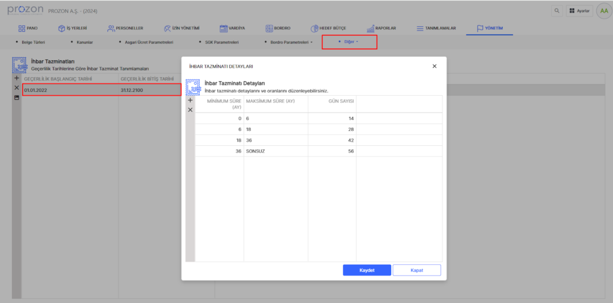Switch to the Vardiya tab

[x=232, y=28]
